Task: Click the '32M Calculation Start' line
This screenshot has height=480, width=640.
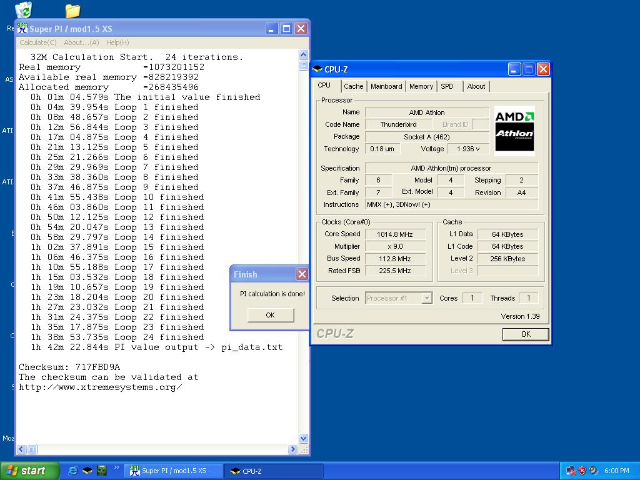Action: pyautogui.click(x=137, y=57)
